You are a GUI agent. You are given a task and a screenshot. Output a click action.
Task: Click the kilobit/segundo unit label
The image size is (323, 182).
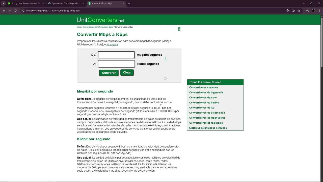tap(148, 64)
